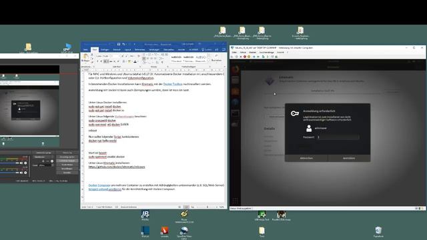Click the Standard style thumbnail in Word
Viewport: 427px width, 240px height.
[x=176, y=59]
